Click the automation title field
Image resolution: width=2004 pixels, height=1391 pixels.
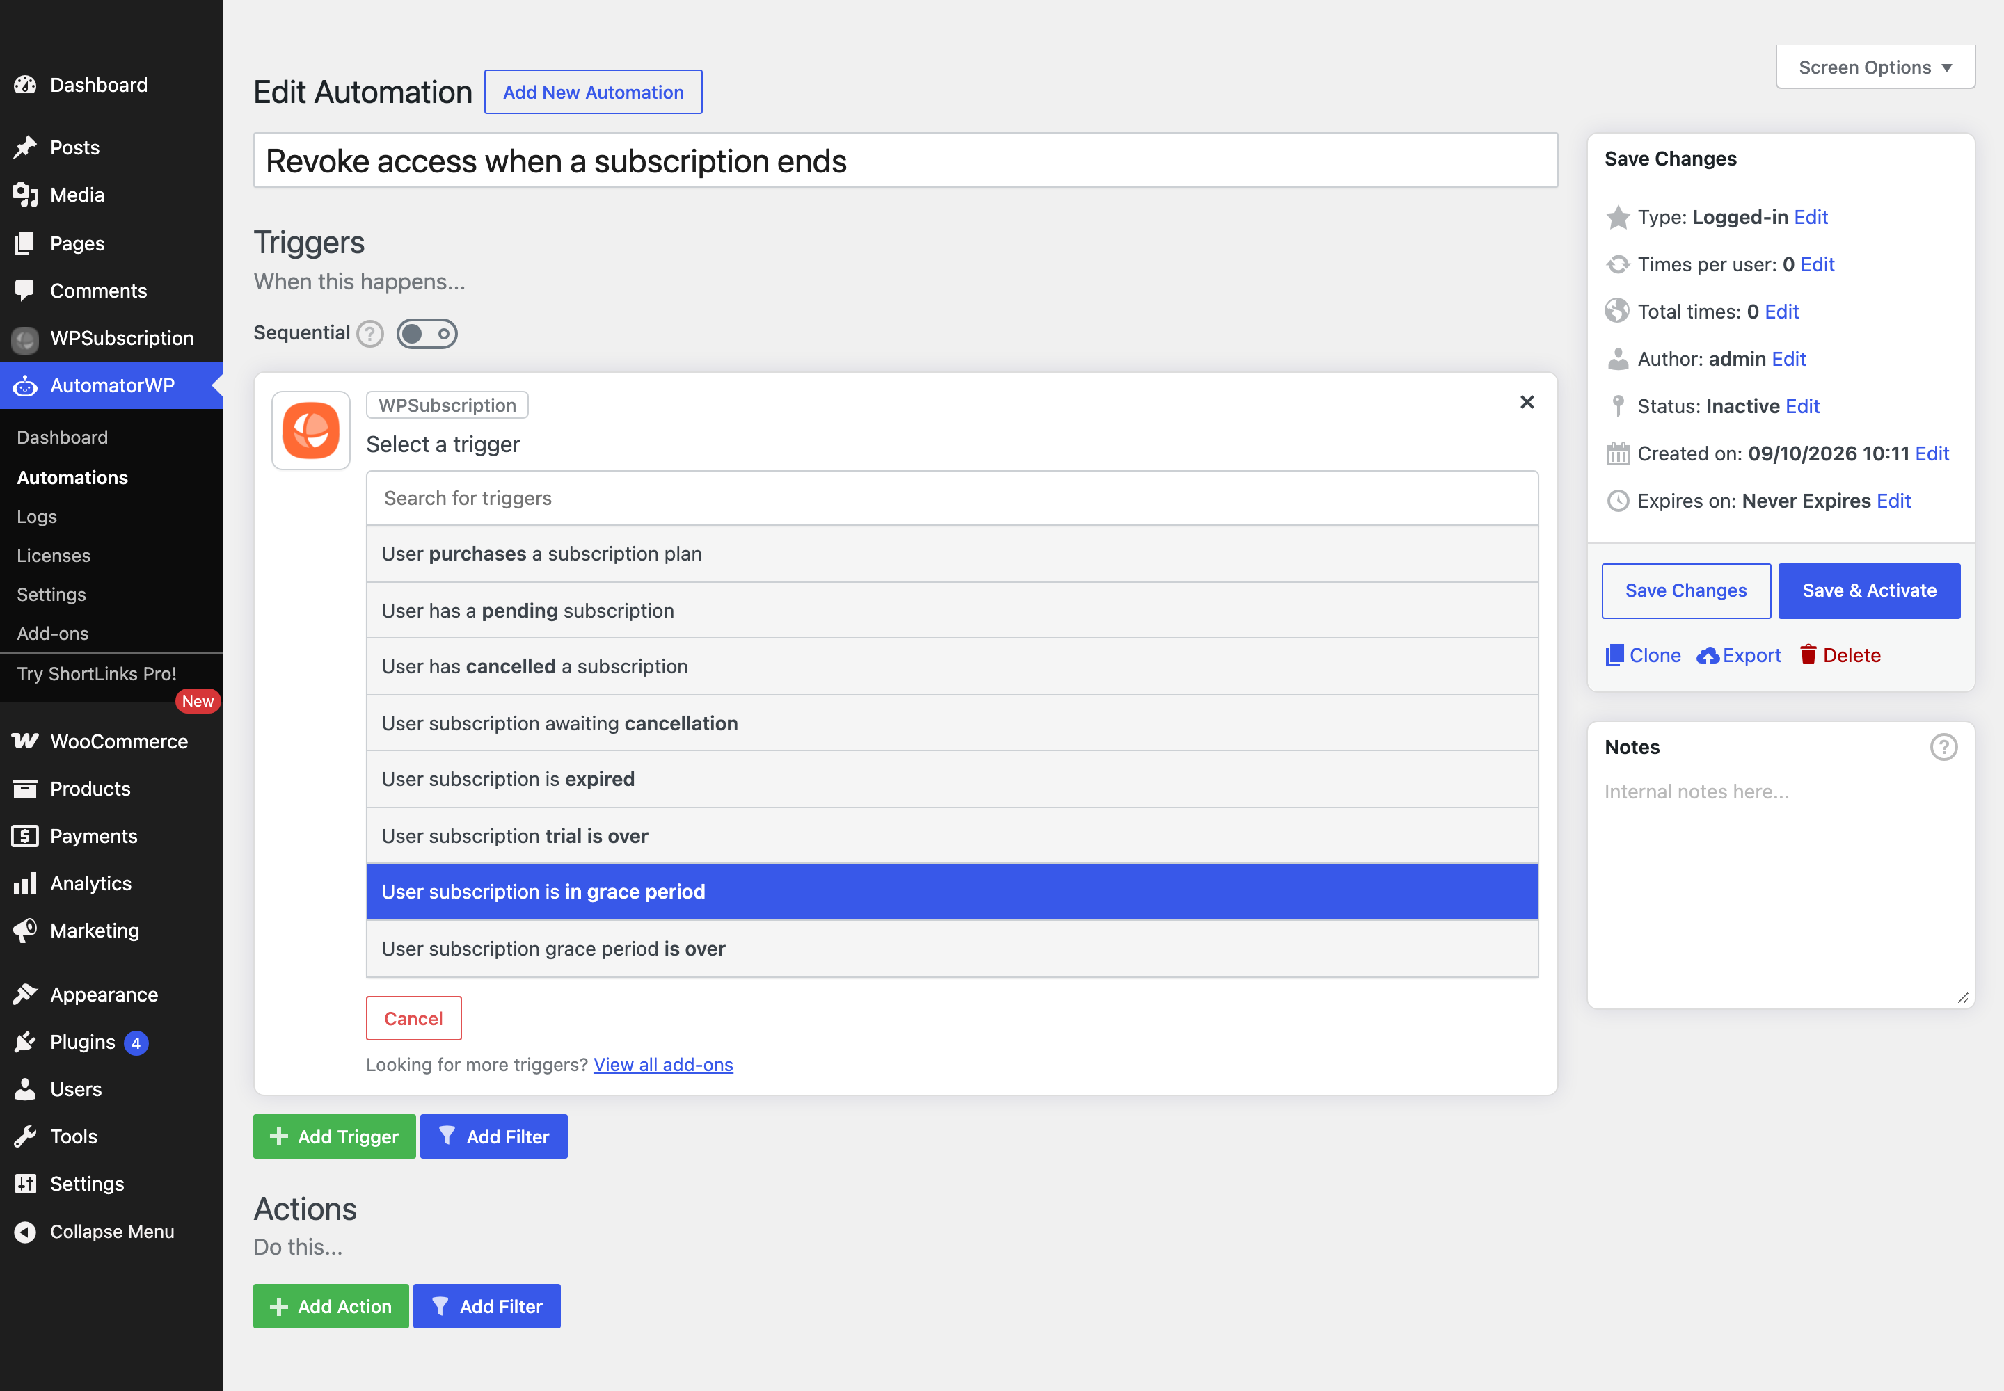point(905,161)
